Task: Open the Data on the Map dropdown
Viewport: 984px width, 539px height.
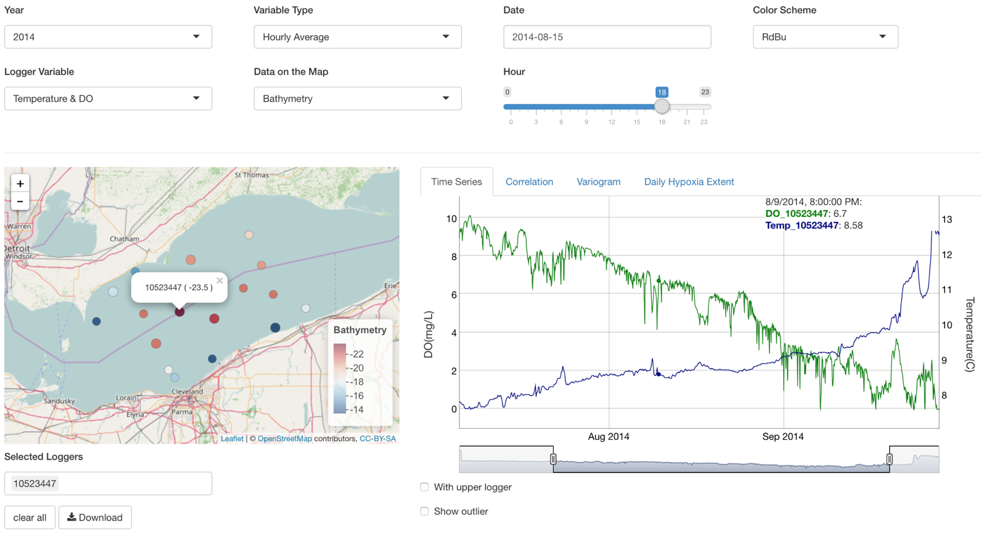Action: click(358, 99)
